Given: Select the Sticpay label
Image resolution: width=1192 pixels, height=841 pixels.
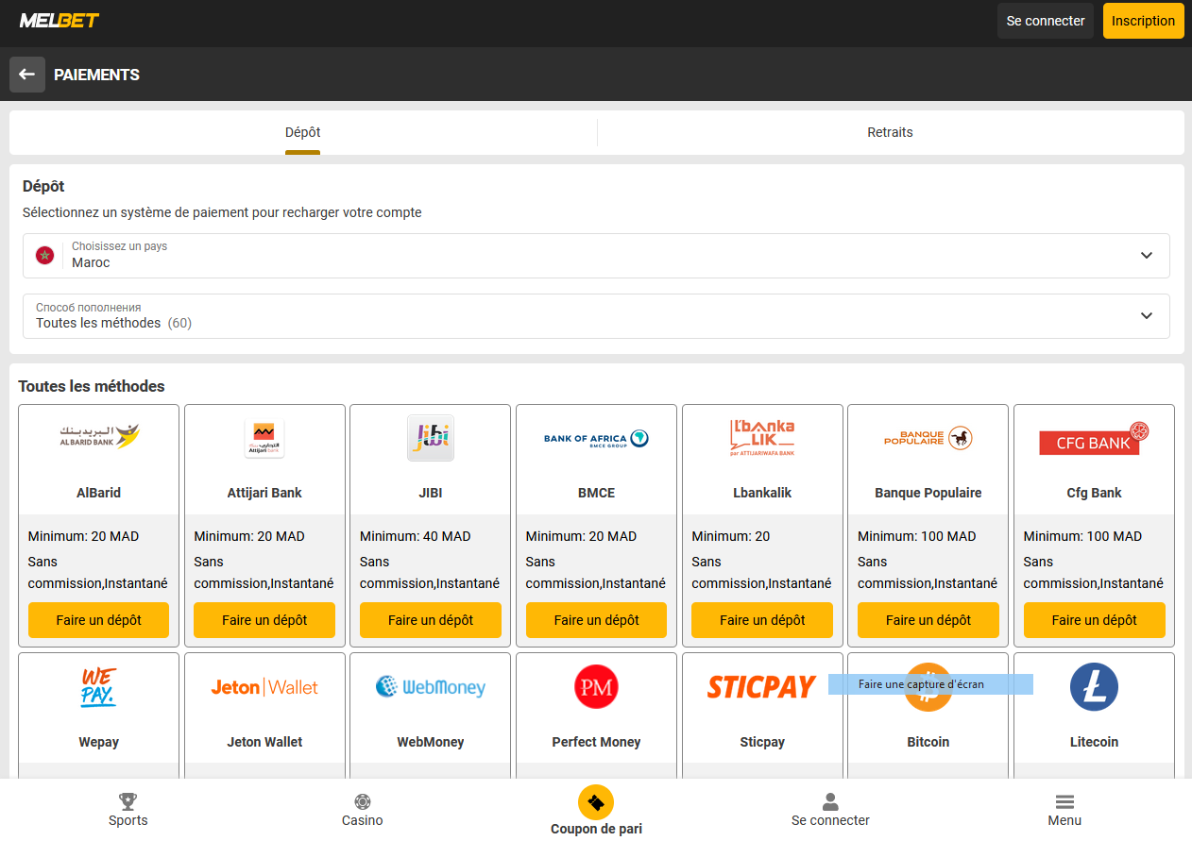Looking at the screenshot, I should click(x=762, y=742).
